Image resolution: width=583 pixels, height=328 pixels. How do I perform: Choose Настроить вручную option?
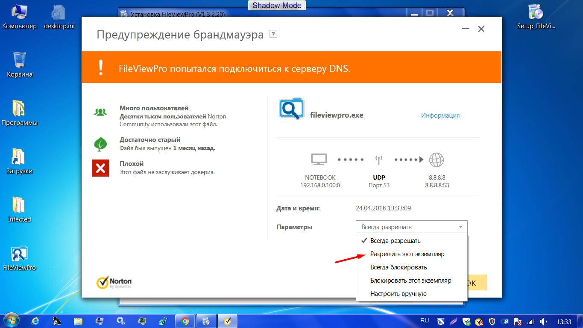point(412,294)
